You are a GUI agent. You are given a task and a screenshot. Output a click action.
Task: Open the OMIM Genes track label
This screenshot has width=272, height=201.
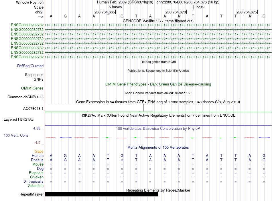click(32, 88)
